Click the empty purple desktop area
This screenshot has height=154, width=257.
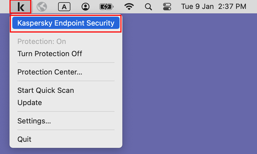(x=190, y=87)
